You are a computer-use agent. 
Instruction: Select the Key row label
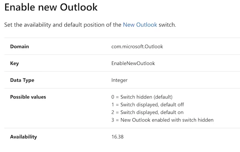tap(14, 63)
